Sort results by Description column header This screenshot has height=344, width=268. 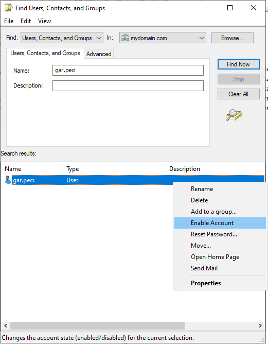coord(215,169)
